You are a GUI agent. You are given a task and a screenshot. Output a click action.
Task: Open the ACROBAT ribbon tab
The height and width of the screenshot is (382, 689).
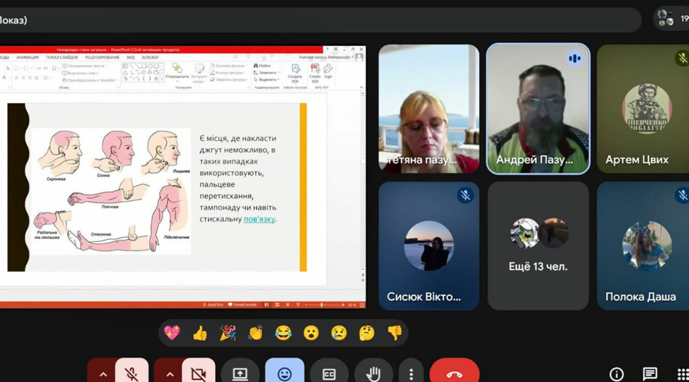point(150,57)
